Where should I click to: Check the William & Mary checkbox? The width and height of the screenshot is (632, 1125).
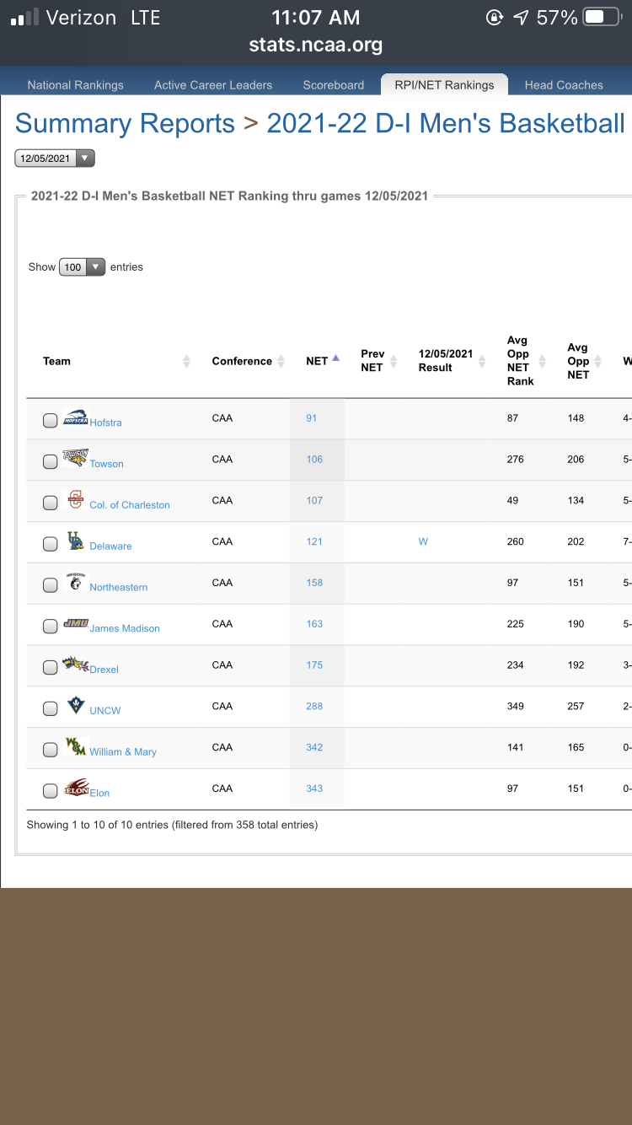coord(50,750)
